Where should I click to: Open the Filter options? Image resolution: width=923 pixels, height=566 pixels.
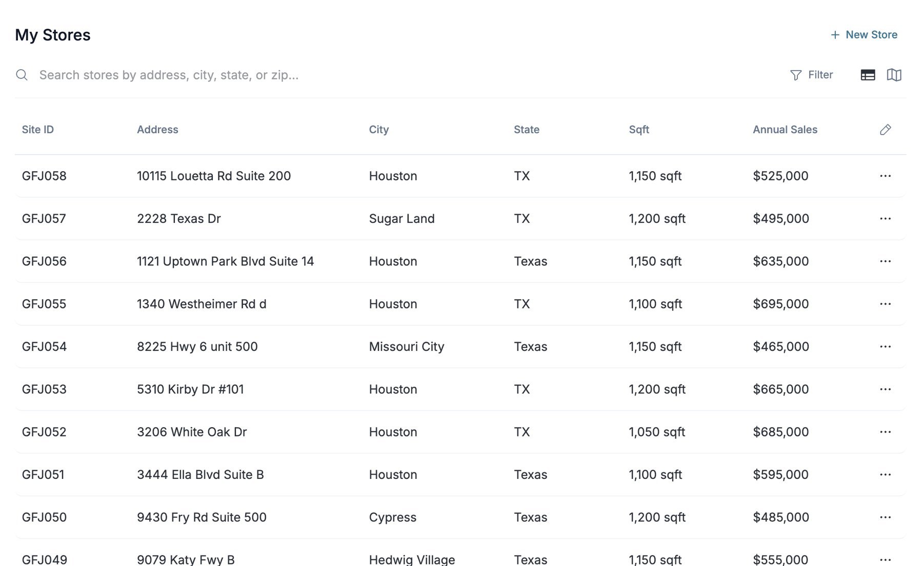click(811, 75)
